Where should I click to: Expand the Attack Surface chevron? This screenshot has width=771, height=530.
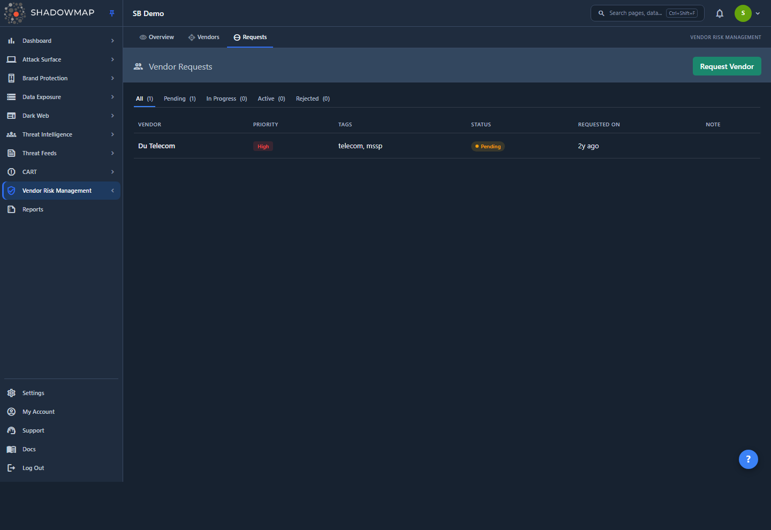click(112, 59)
